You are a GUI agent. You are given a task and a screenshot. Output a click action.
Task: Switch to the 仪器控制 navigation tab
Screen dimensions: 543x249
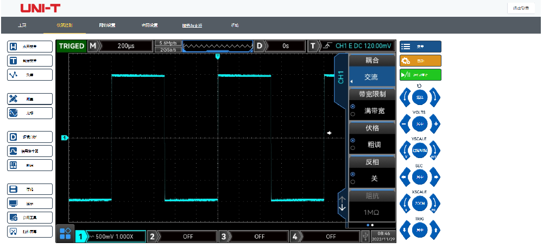click(x=64, y=25)
